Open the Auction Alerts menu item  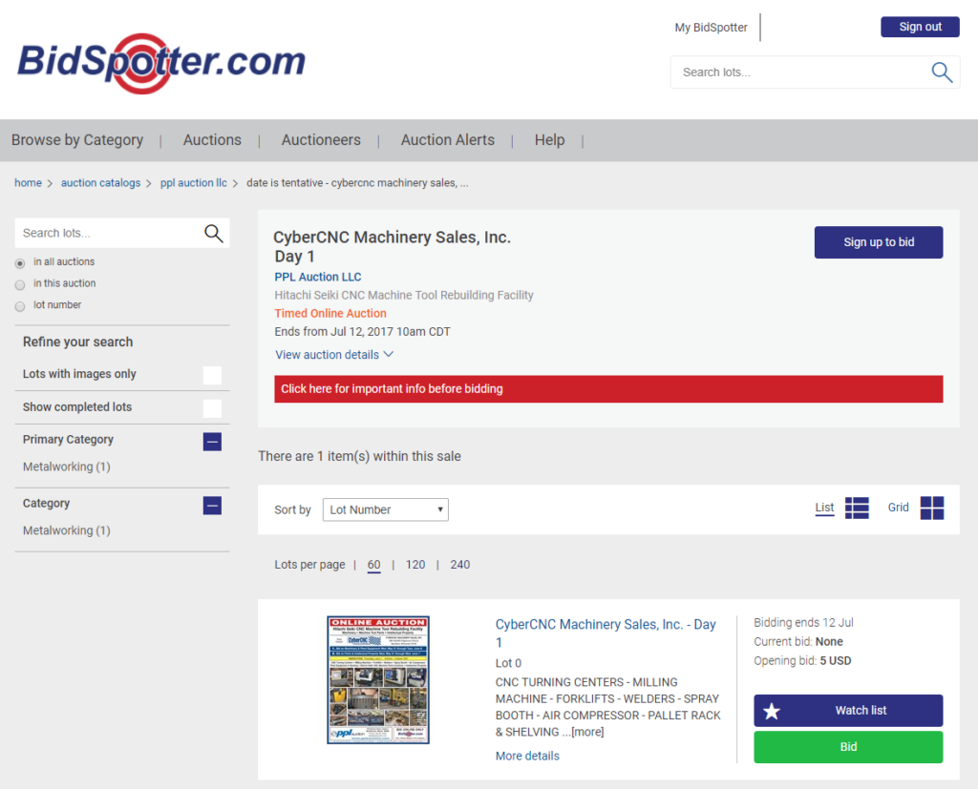pos(447,139)
